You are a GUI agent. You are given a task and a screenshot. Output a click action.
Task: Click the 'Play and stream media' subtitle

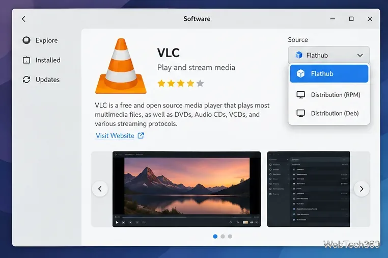click(196, 67)
